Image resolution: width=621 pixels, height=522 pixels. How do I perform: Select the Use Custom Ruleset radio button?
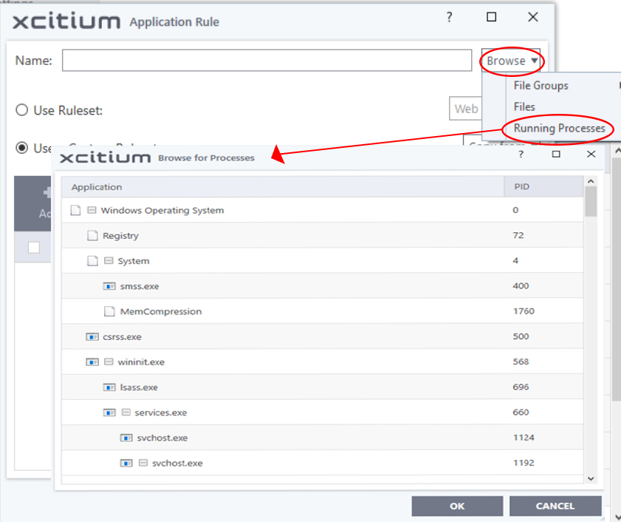pos(21,148)
